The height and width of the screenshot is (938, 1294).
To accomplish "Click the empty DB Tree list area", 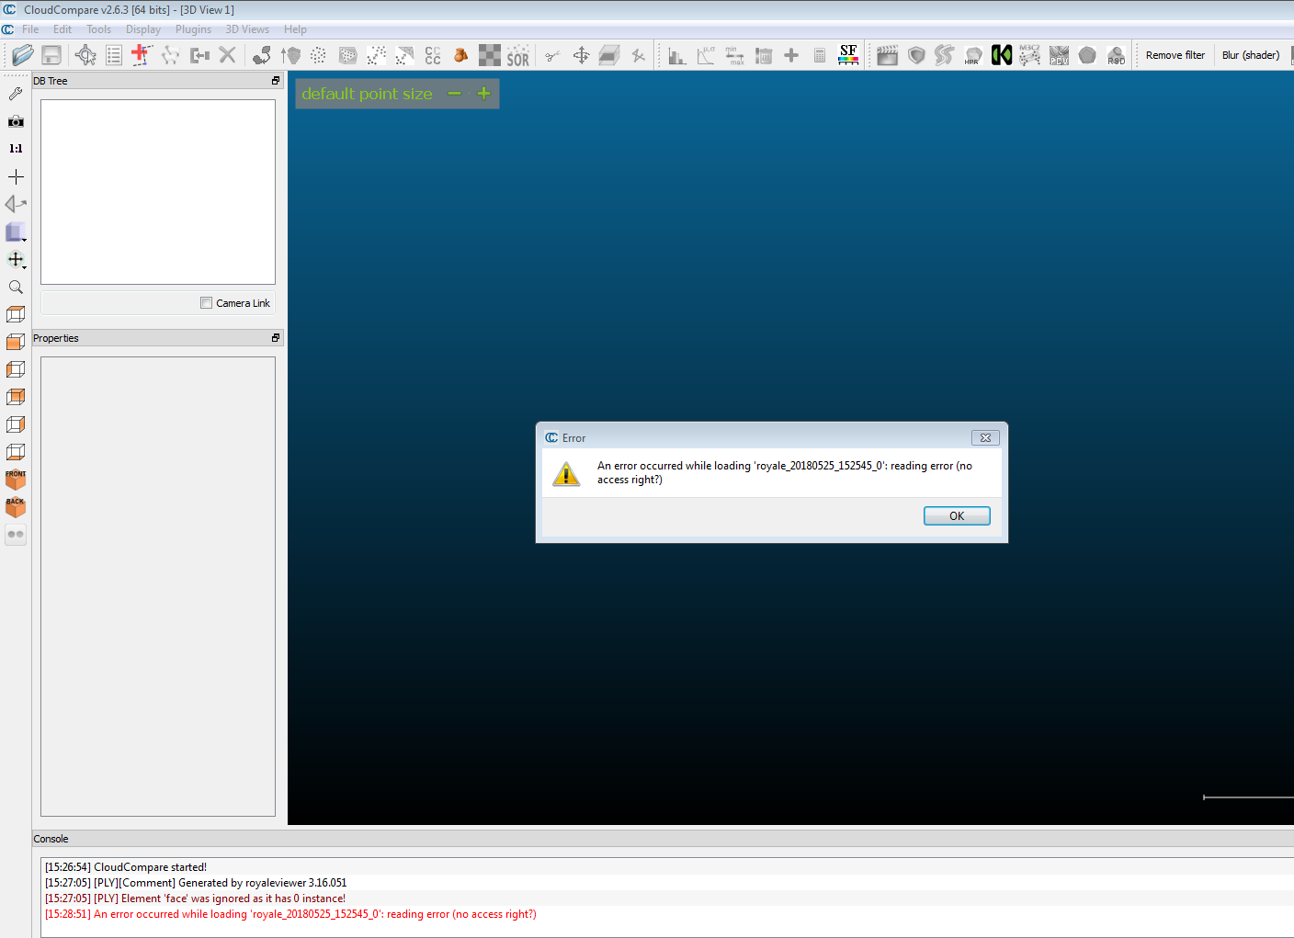I will pyautogui.click(x=158, y=192).
